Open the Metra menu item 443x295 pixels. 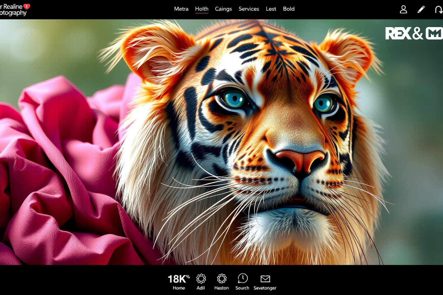181,9
